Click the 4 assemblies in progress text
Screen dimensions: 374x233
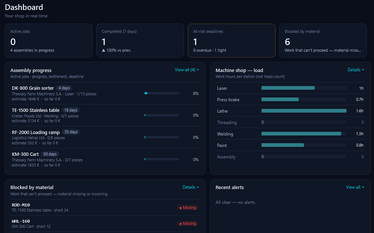click(x=32, y=50)
